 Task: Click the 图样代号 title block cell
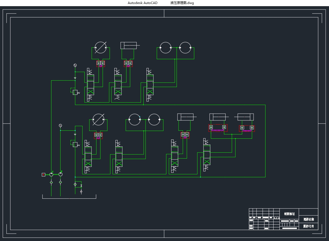308,226
